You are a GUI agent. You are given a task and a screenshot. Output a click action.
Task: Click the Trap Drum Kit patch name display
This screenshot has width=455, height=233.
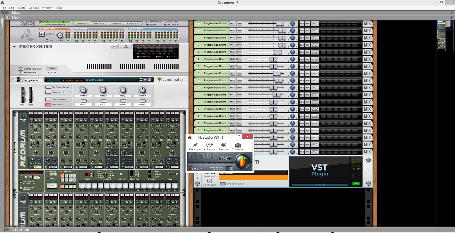[111, 80]
